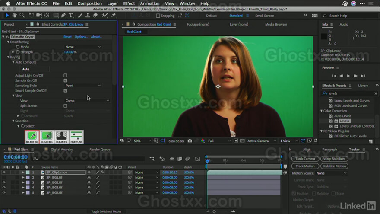
Task: Enable the Split Screen checkbox
Action: click(66, 106)
